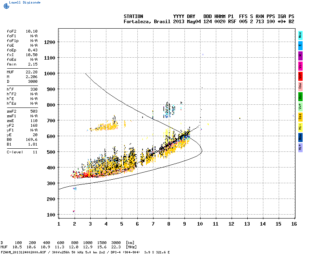The image size is (314, 255).
Task: Select the purple W legend swatch
Action: [x=300, y=56]
